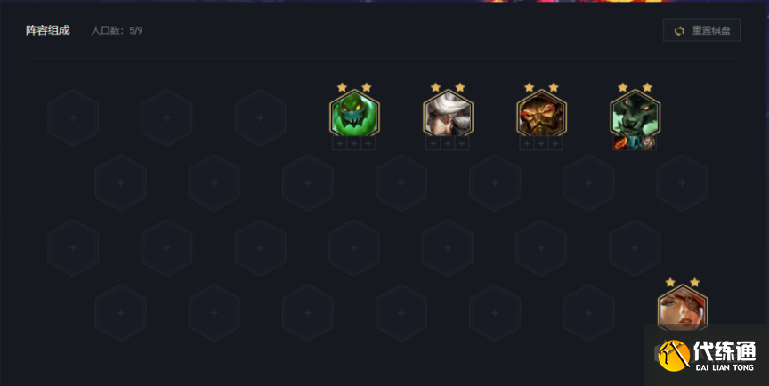Click the first empty hex in third row
769x386 pixels.
coord(73,248)
